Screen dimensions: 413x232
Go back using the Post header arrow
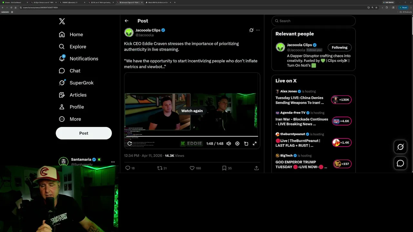pos(126,21)
